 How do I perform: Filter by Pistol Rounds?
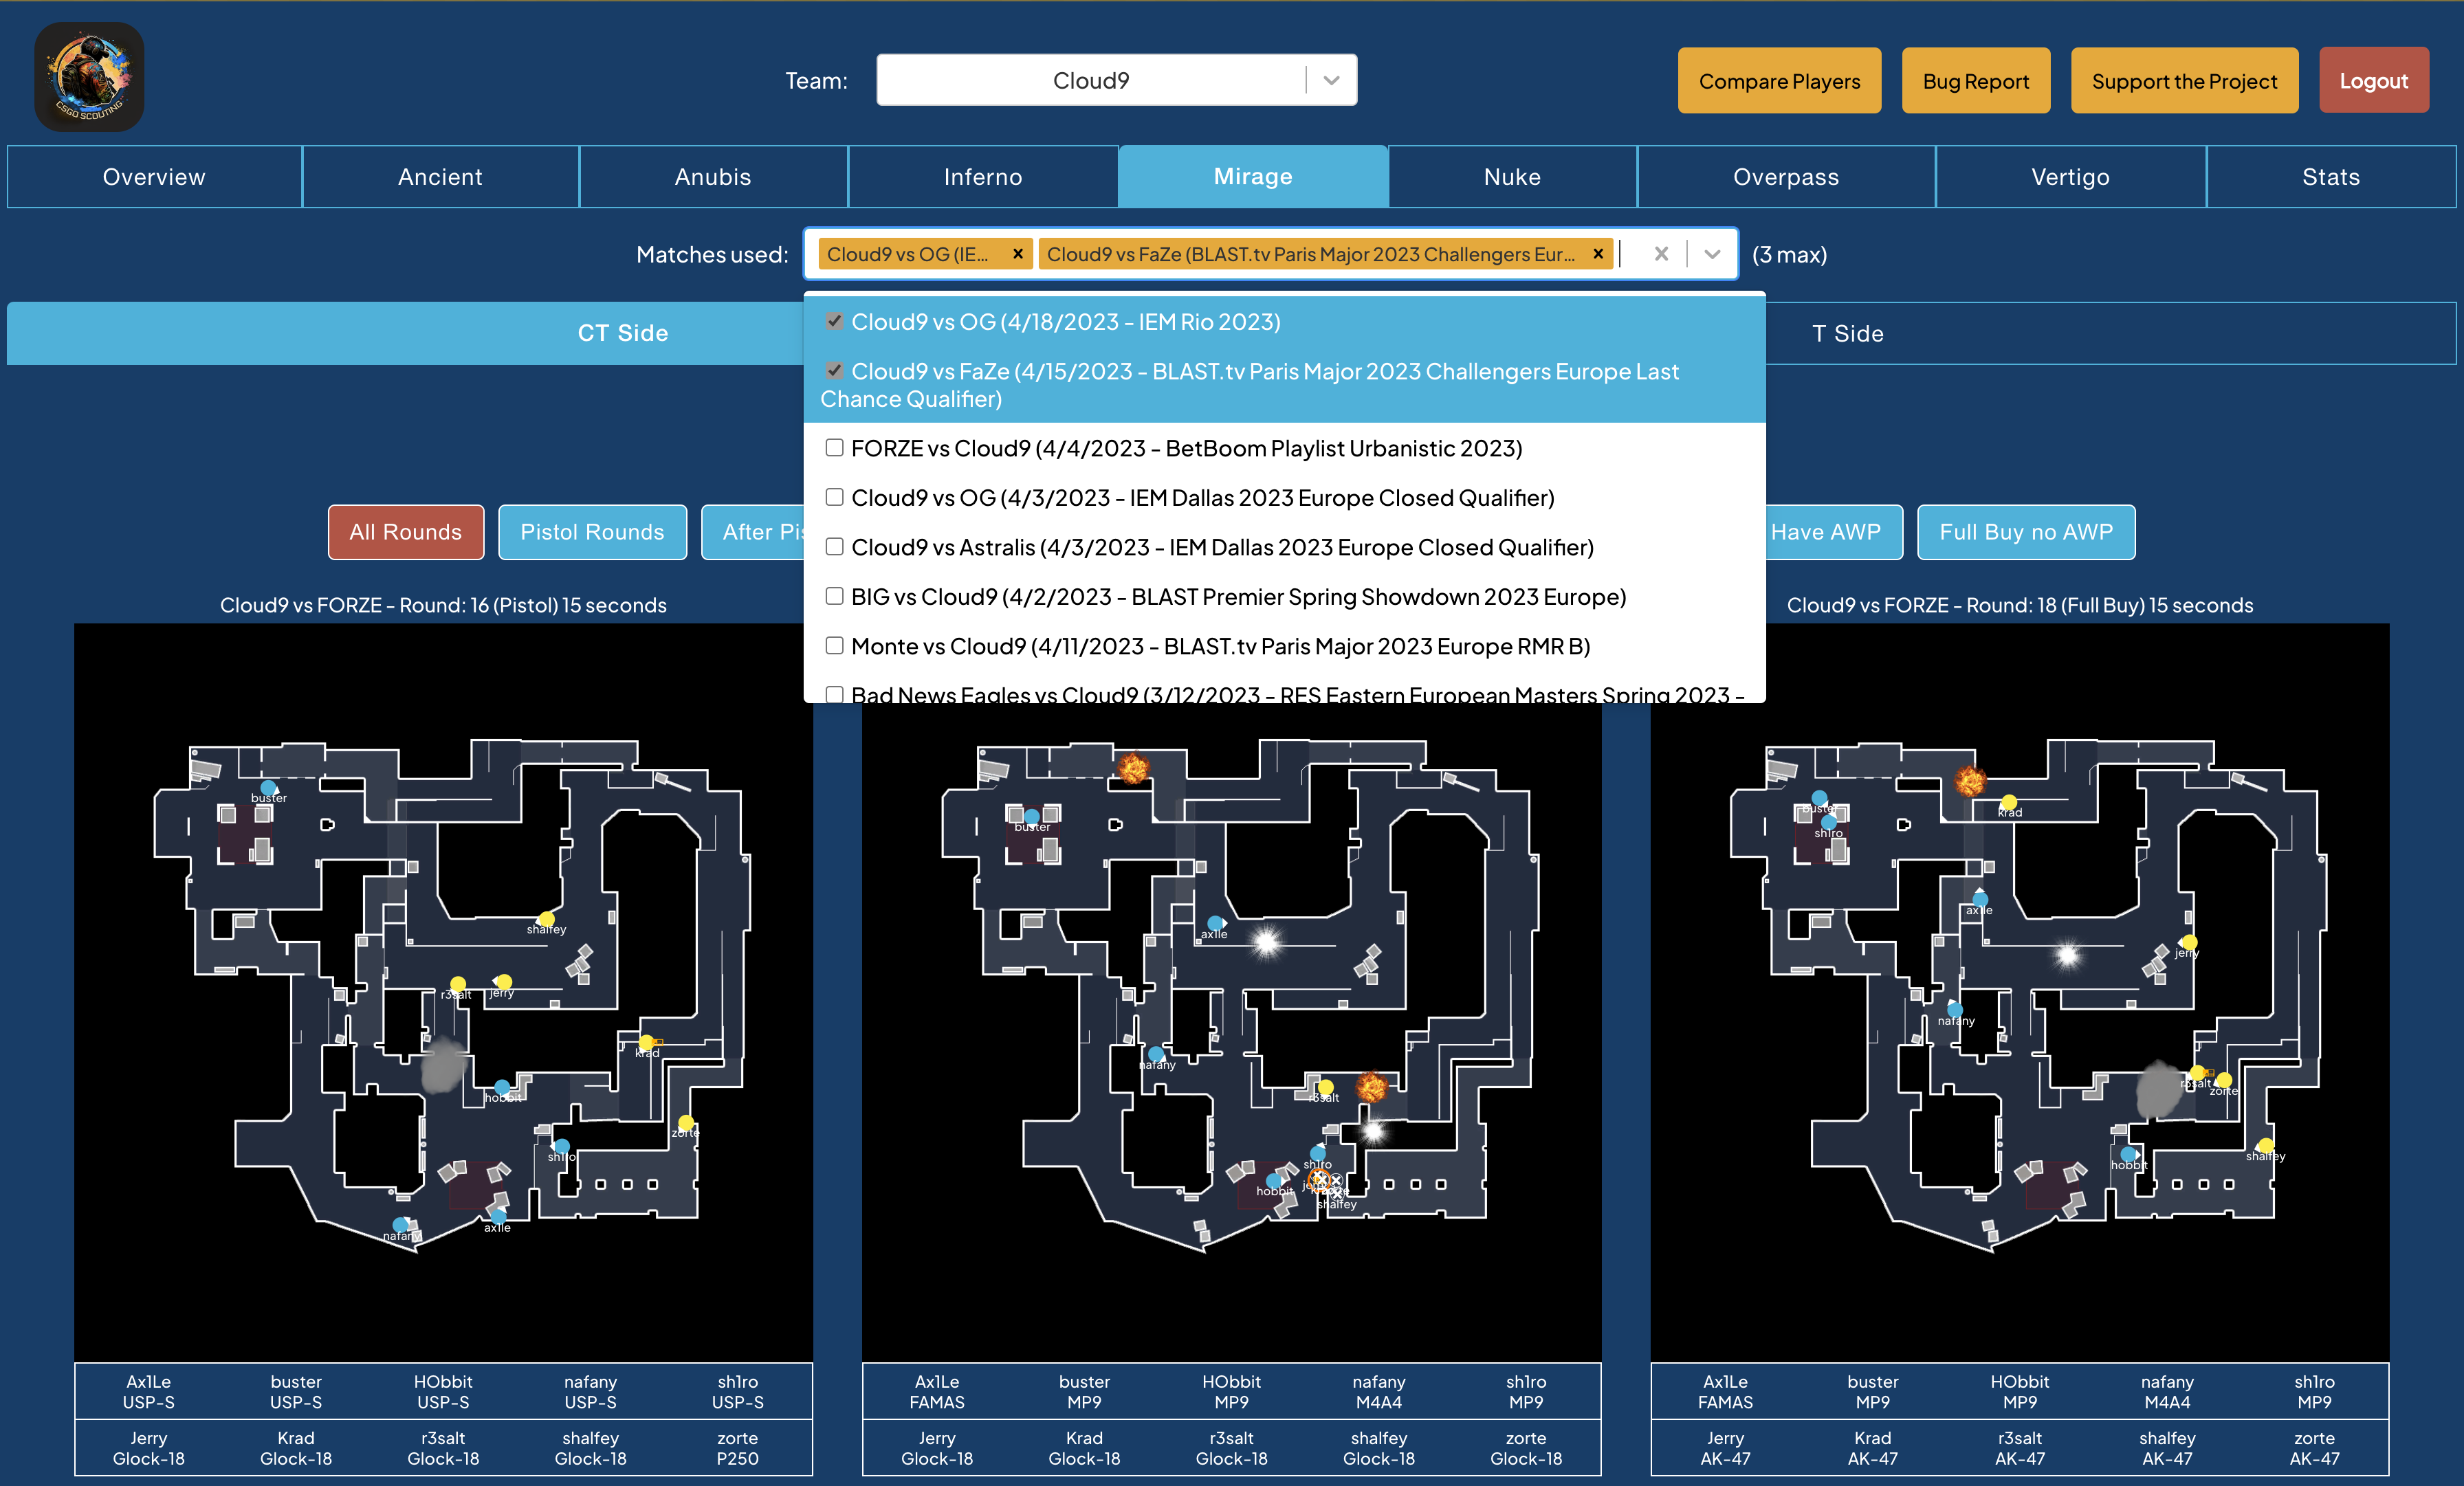[592, 532]
